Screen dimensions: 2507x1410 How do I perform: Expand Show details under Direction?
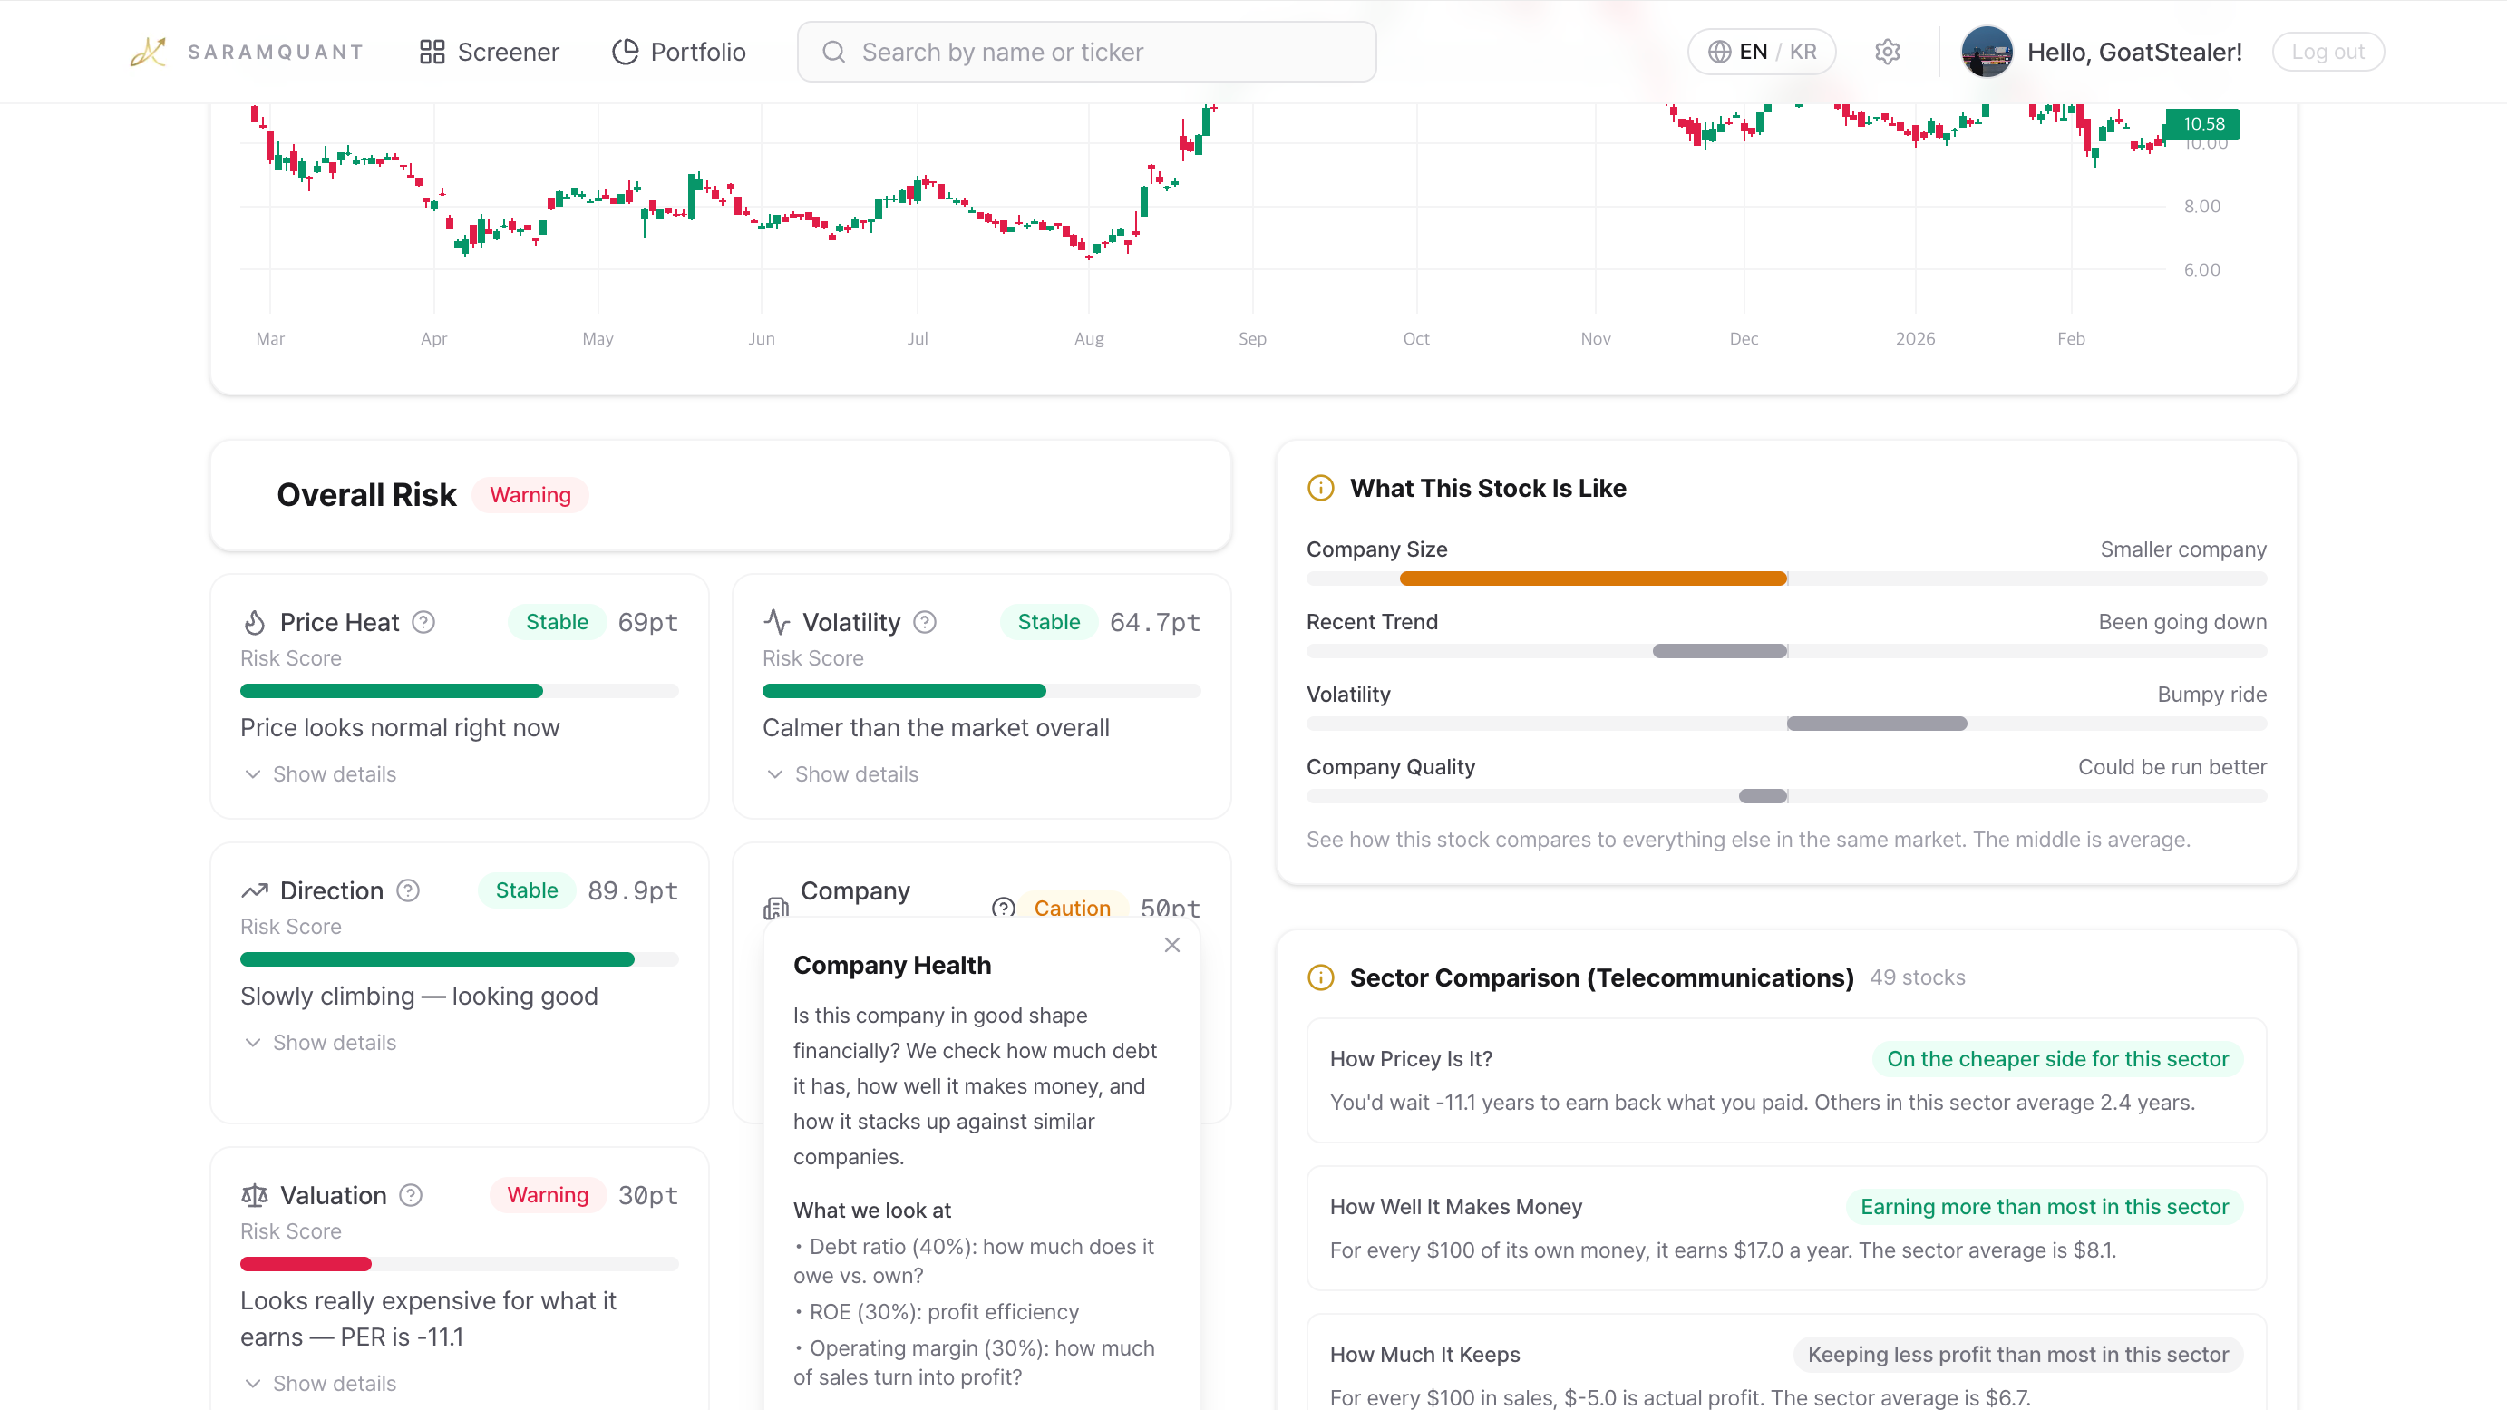[333, 1041]
